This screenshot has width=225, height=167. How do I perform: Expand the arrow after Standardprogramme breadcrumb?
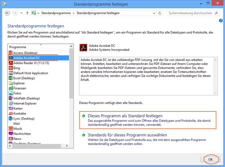73,13
